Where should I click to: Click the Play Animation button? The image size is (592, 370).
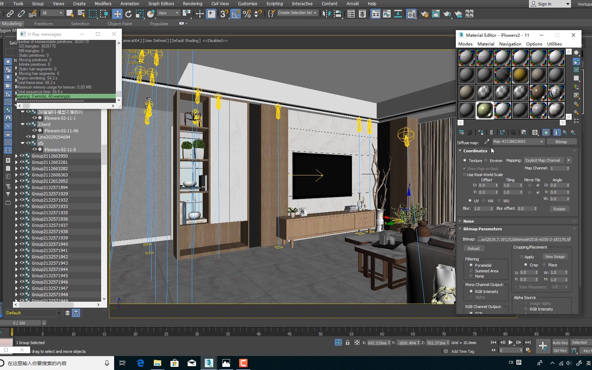[x=510, y=342]
